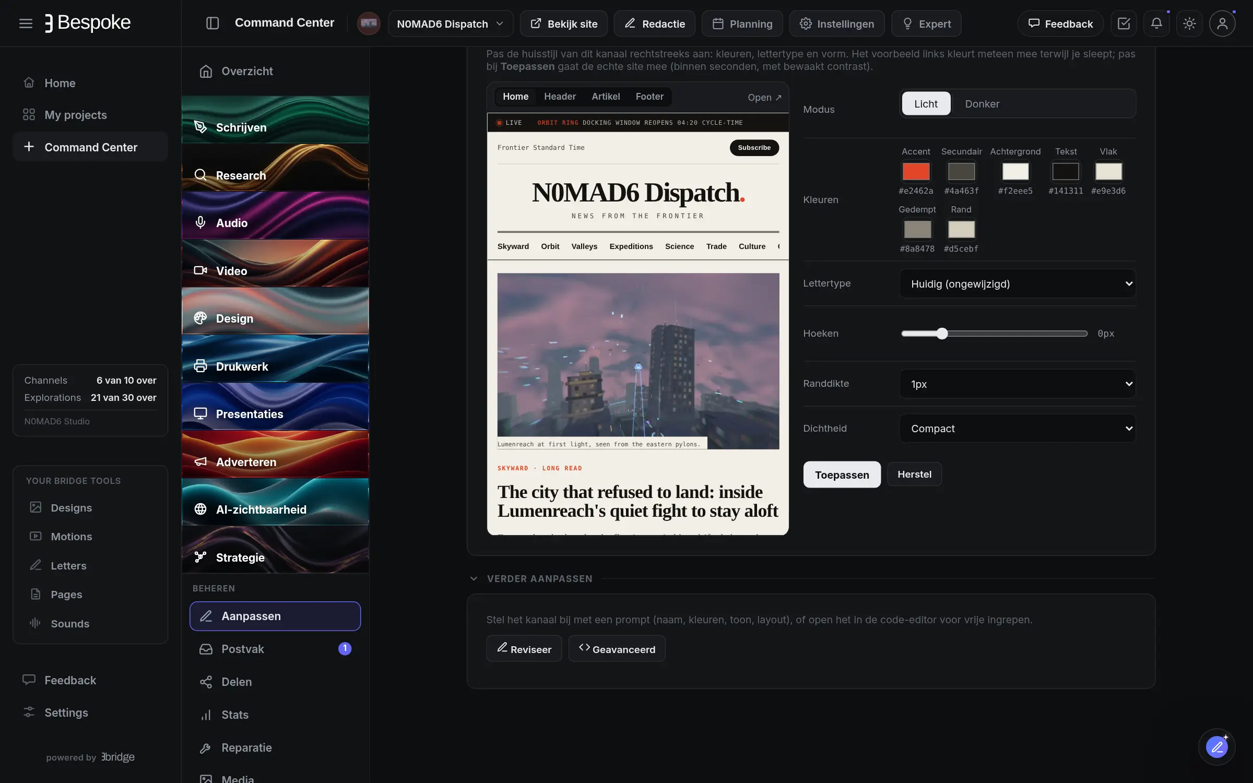Viewport: 1253px width, 783px height.
Task: Open Feedback in left sidebar bottom
Action: (x=90, y=680)
